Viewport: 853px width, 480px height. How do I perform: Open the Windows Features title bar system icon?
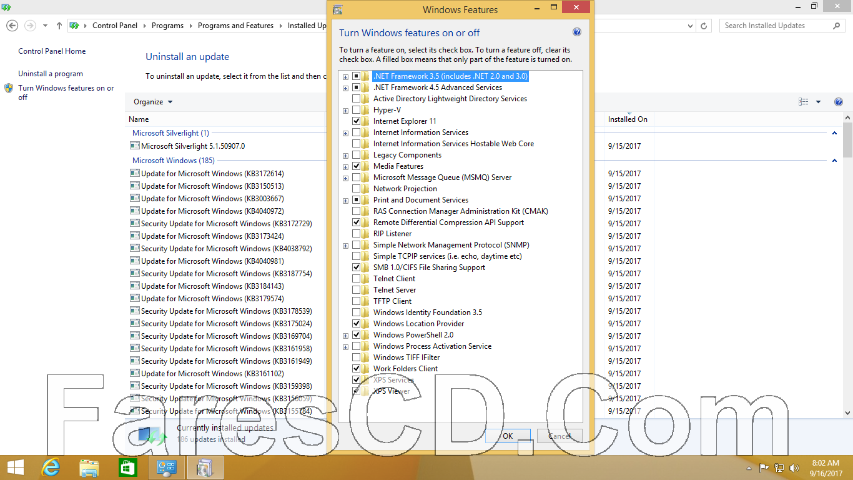point(337,9)
